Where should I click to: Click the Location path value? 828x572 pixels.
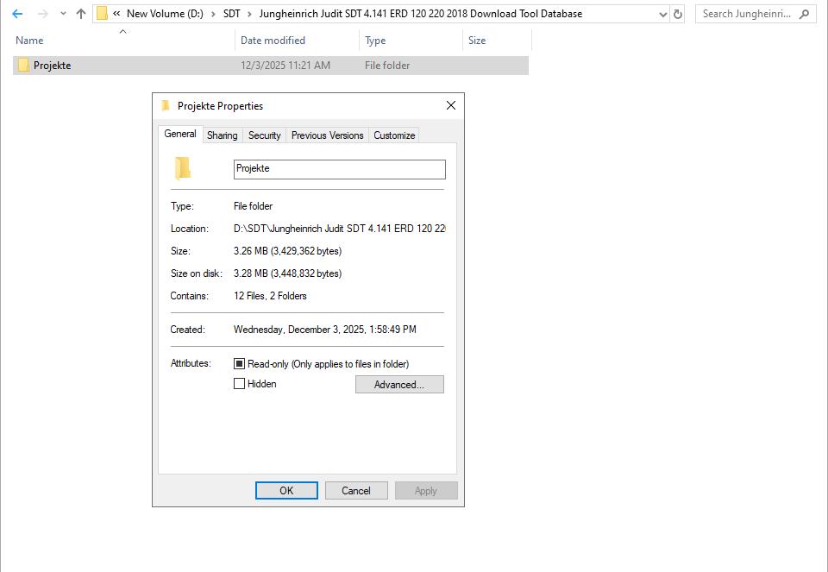pos(340,229)
